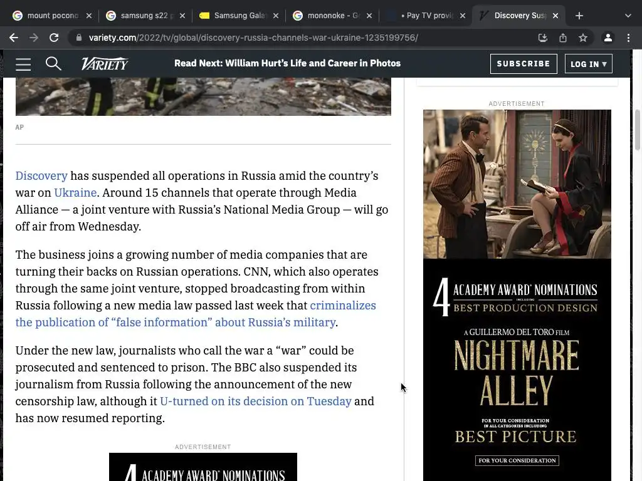Viewport: 642px width, 481px height.
Task: Click the Nightmare Alley sidebar advertisement
Action: click(x=517, y=296)
